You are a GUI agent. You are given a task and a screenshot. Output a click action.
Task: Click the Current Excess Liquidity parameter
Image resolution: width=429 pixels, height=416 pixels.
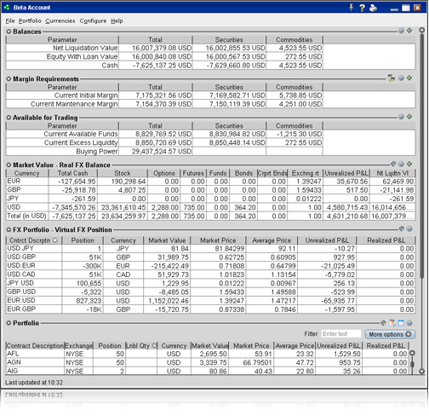click(81, 142)
